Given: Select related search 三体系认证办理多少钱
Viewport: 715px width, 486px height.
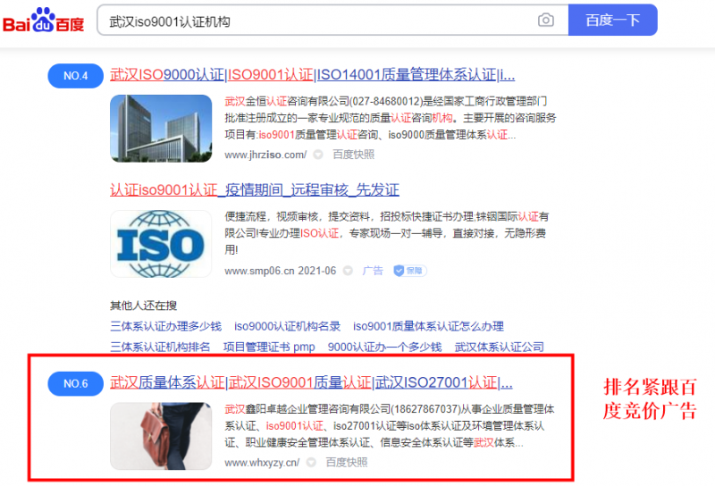Looking at the screenshot, I should (x=164, y=326).
